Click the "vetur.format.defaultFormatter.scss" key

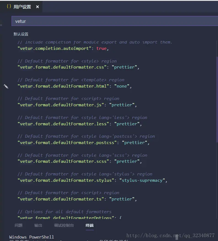coord(63,161)
